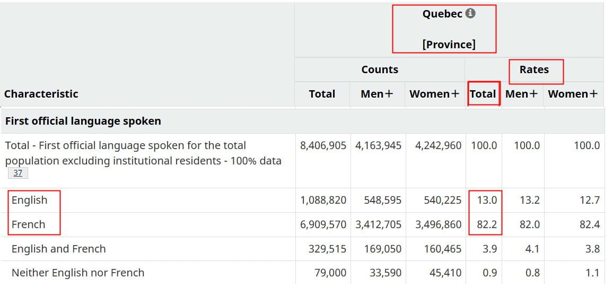Select the 1,088,820 English count cell

tap(323, 200)
